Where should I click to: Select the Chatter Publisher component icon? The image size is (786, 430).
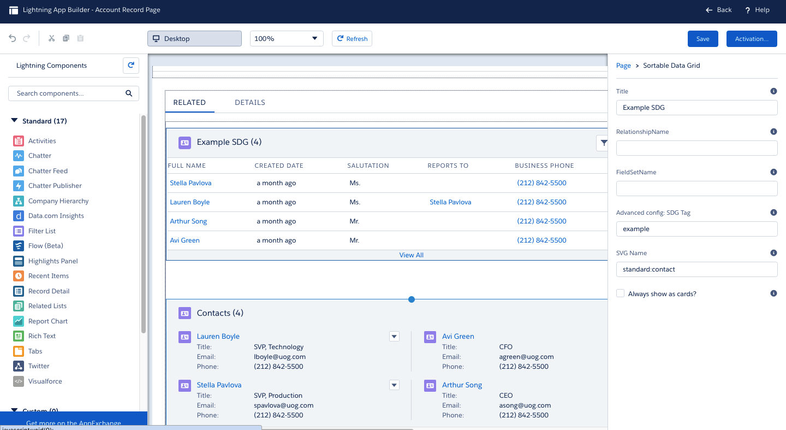tap(19, 186)
